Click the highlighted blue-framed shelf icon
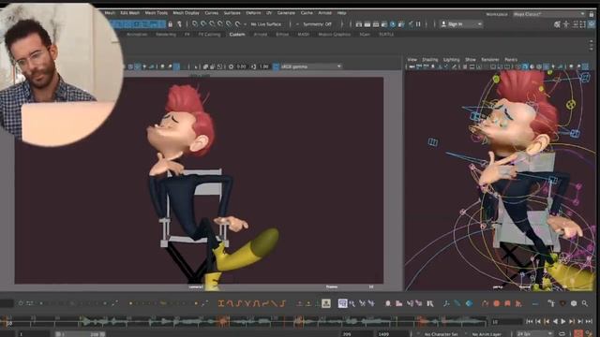The width and height of the screenshot is (600, 337). click(342, 303)
